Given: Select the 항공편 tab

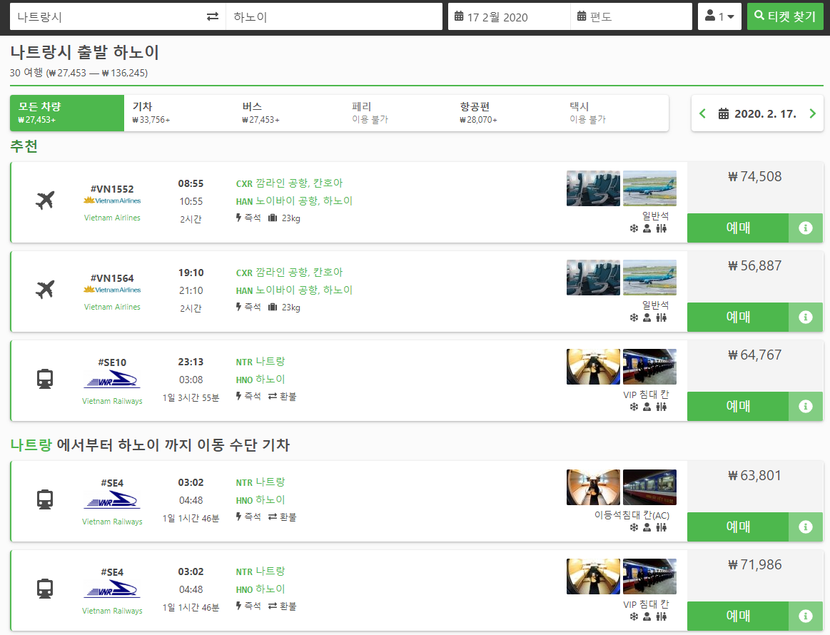Looking at the screenshot, I should 507,113.
